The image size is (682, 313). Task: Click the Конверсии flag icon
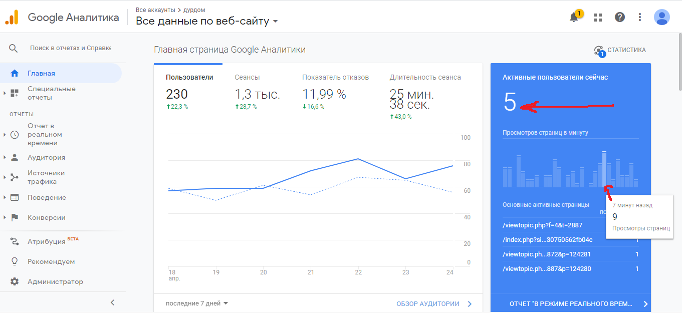15,217
